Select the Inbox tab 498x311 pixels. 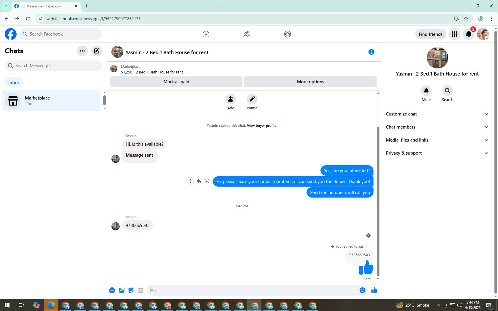(14, 83)
